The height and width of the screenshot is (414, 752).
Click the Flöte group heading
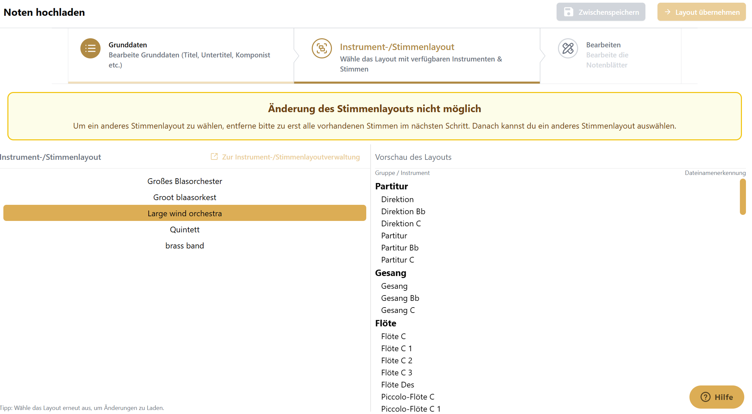tap(385, 323)
